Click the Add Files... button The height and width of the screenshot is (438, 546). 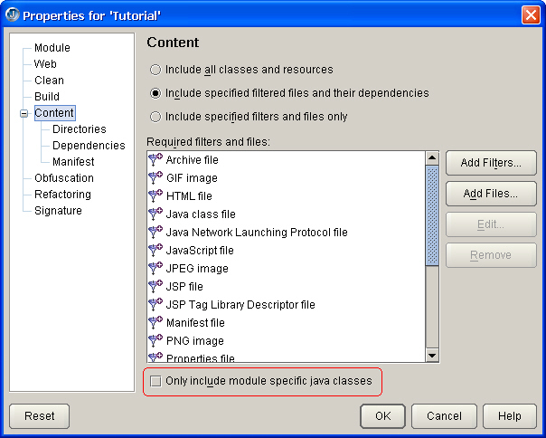pyautogui.click(x=491, y=194)
